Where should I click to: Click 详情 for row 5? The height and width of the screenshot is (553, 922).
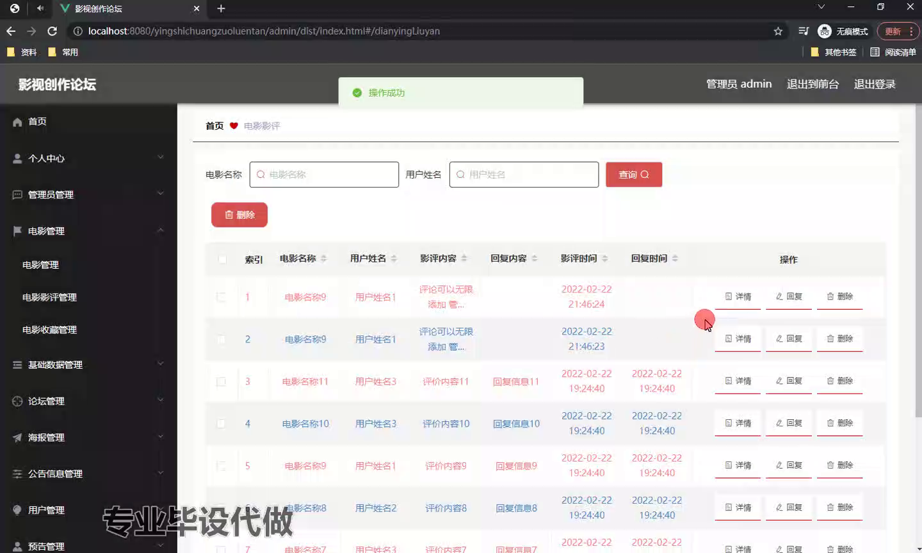[738, 465]
